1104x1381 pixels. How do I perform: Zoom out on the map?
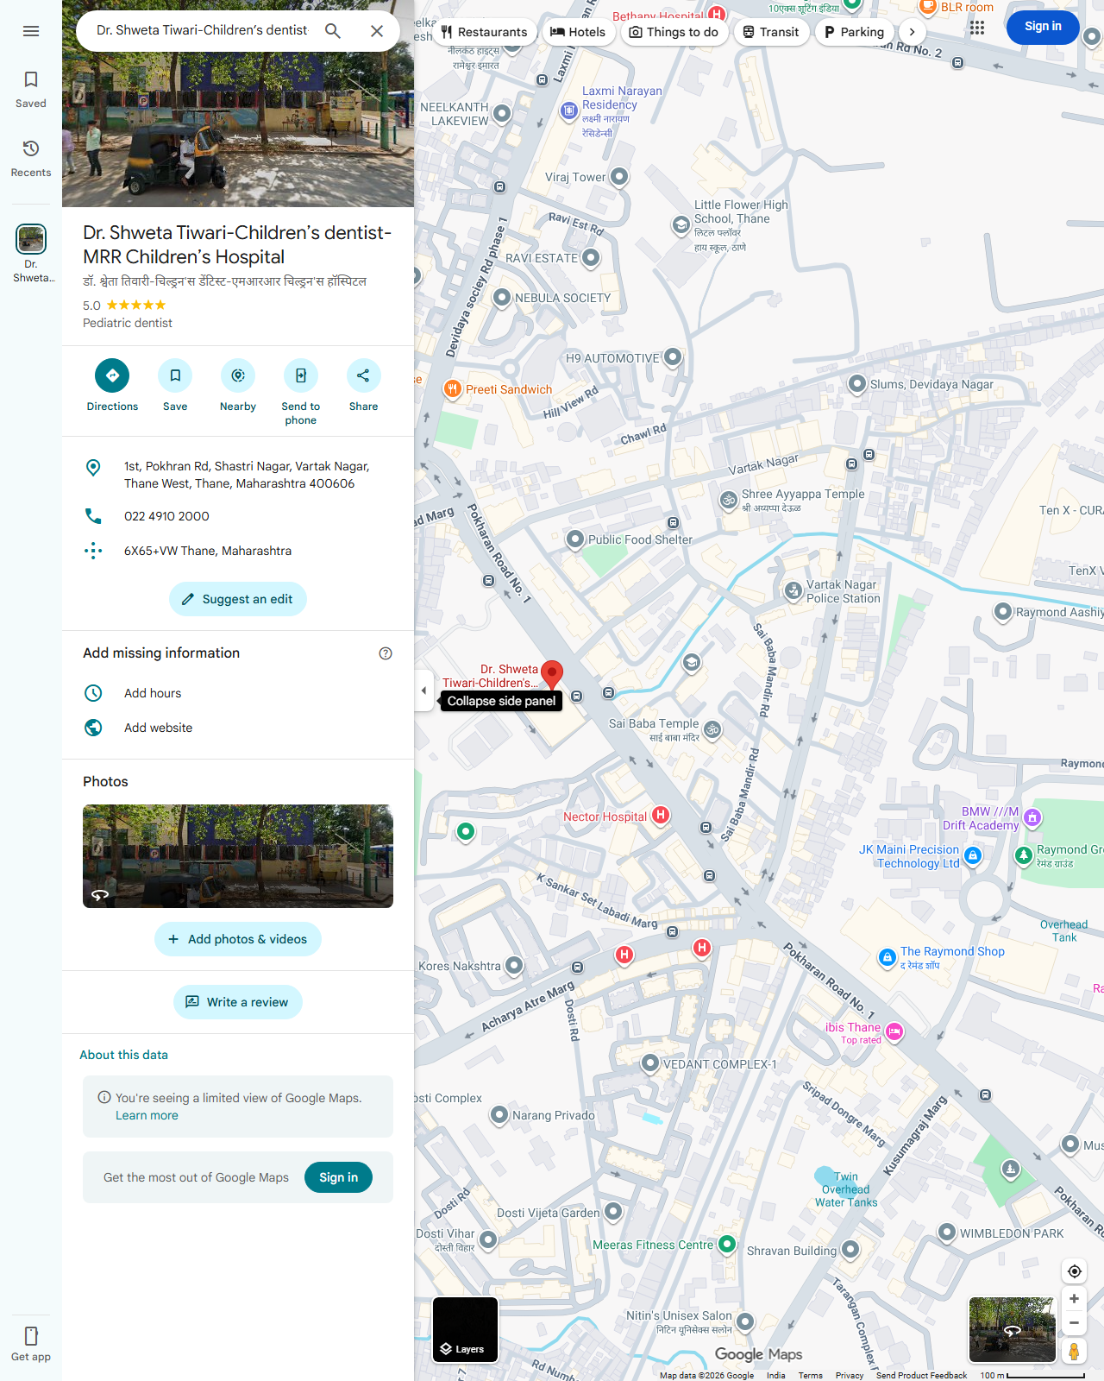point(1075,1323)
